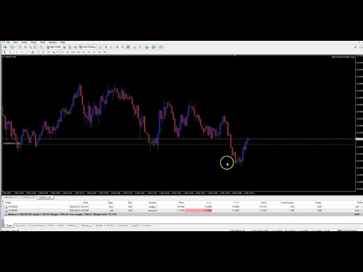This screenshot has height=272, width=363.
Task: Open the Charts menu
Action: tap(33, 42)
